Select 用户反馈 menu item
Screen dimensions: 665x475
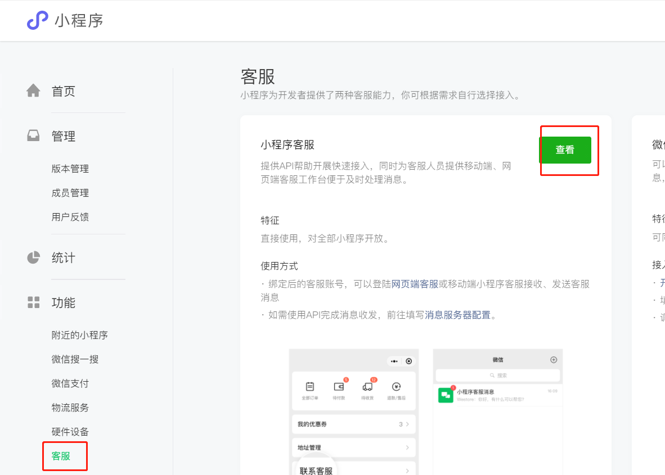pyautogui.click(x=70, y=217)
